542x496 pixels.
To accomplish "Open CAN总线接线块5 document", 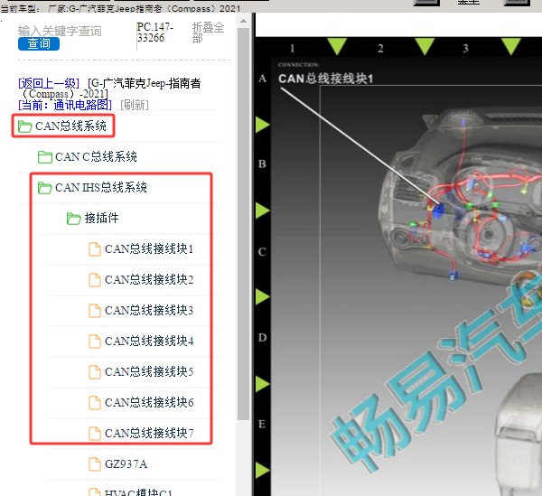I will click(x=149, y=372).
